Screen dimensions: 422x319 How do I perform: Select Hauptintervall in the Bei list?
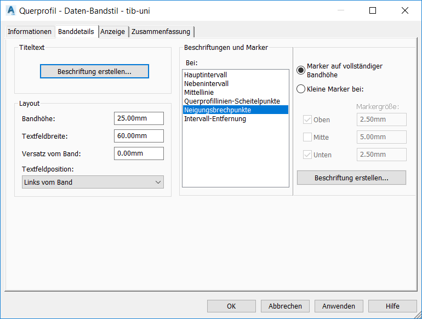[206, 75]
